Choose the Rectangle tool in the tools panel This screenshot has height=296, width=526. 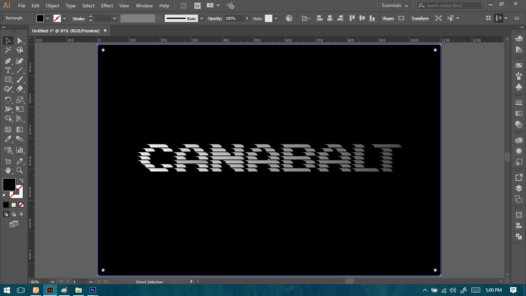(8, 79)
